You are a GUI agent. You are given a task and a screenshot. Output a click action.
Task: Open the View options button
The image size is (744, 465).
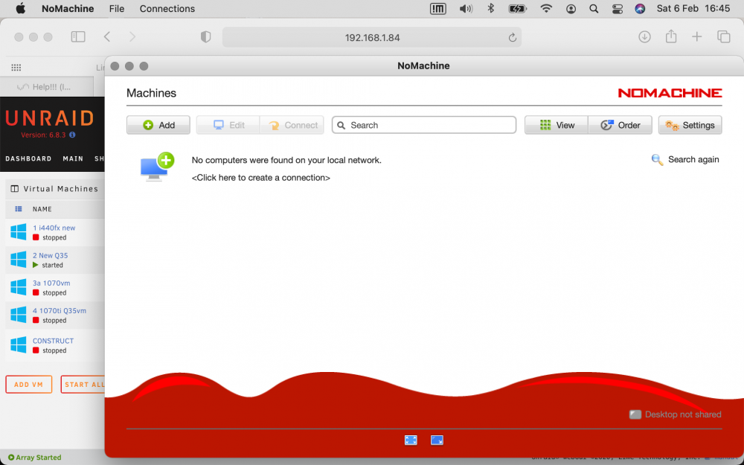(556, 125)
